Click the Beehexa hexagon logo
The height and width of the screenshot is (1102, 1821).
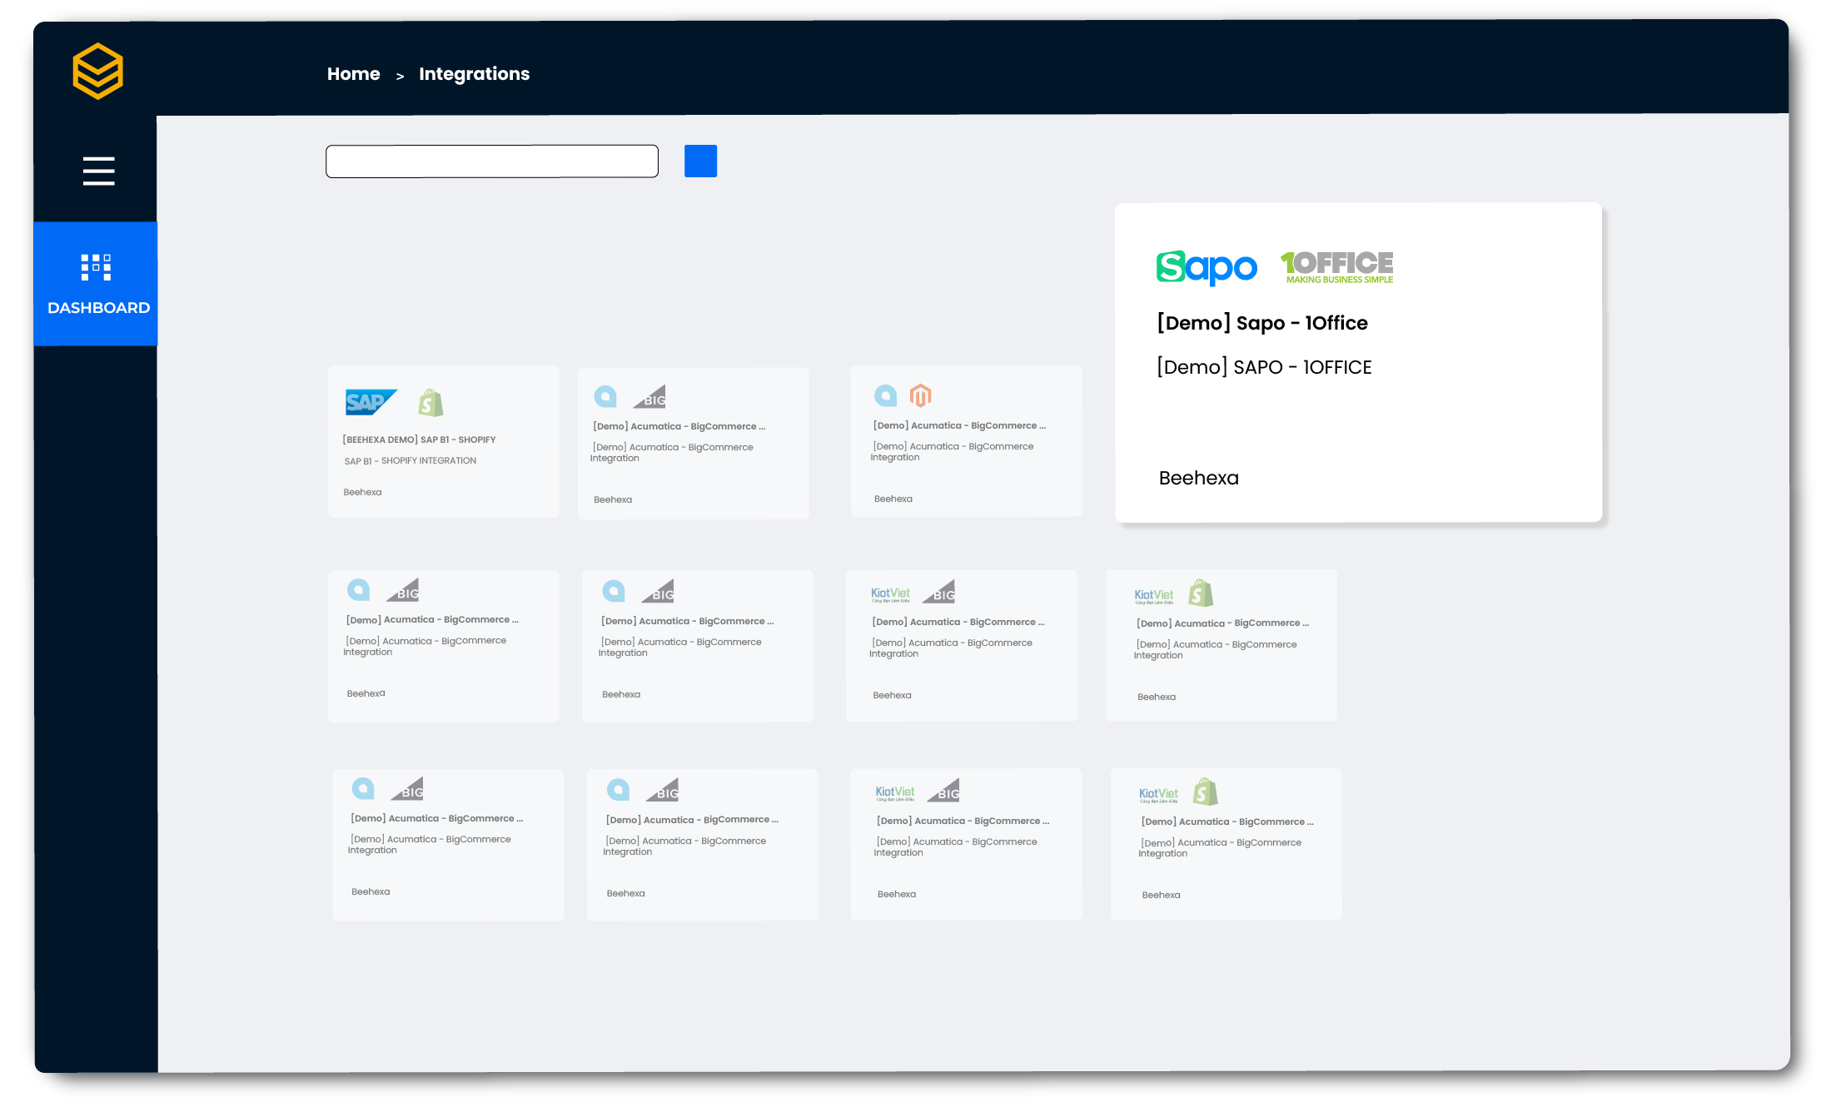[97, 72]
